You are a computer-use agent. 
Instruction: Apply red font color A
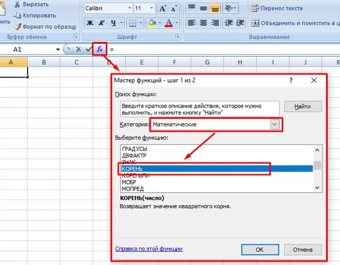click(169, 23)
